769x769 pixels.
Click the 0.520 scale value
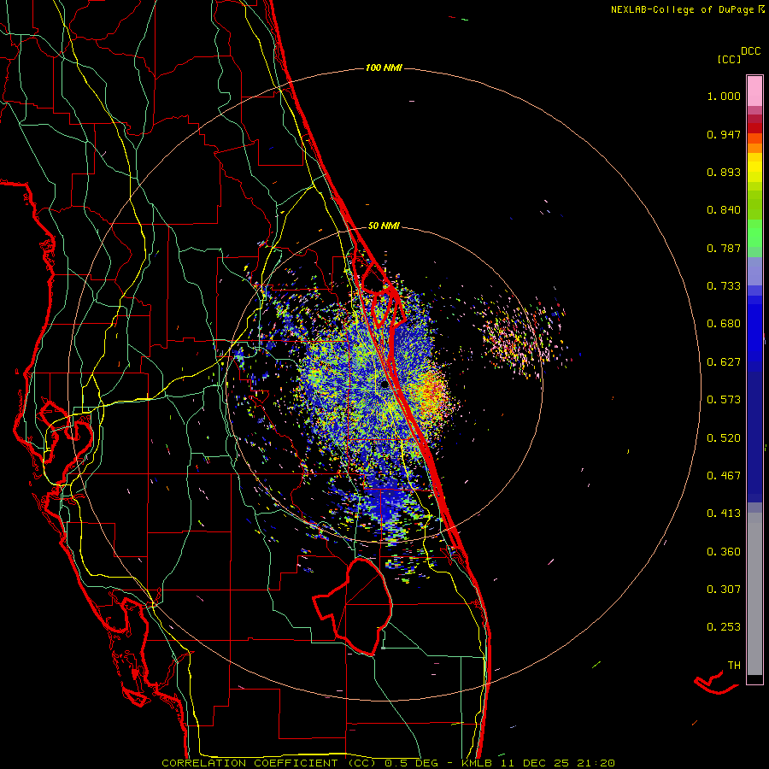724,438
